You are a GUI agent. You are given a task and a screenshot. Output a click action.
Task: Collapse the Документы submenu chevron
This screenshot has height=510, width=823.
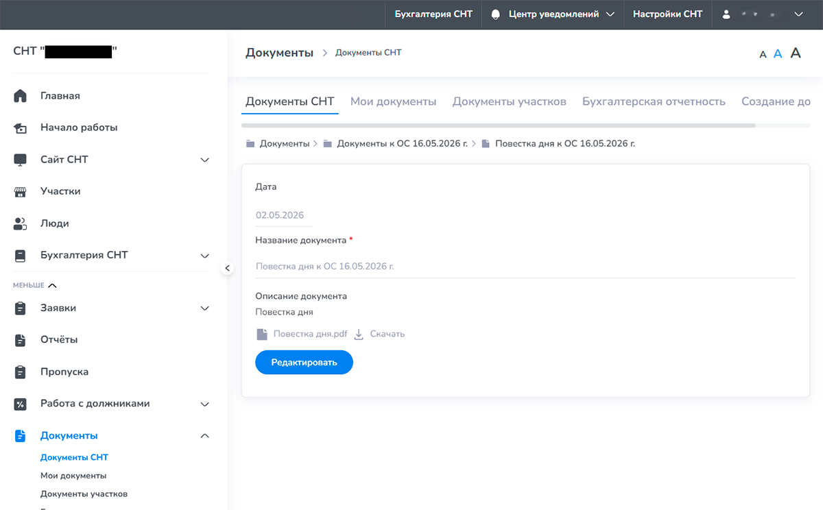(x=204, y=436)
